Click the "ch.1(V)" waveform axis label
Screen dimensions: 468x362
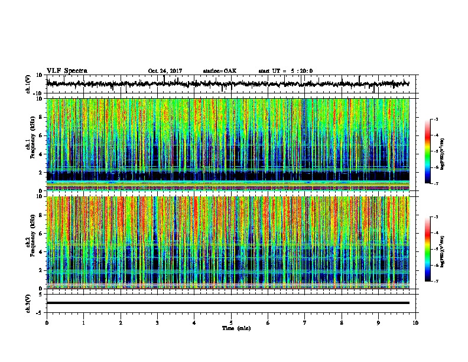coord(28,84)
